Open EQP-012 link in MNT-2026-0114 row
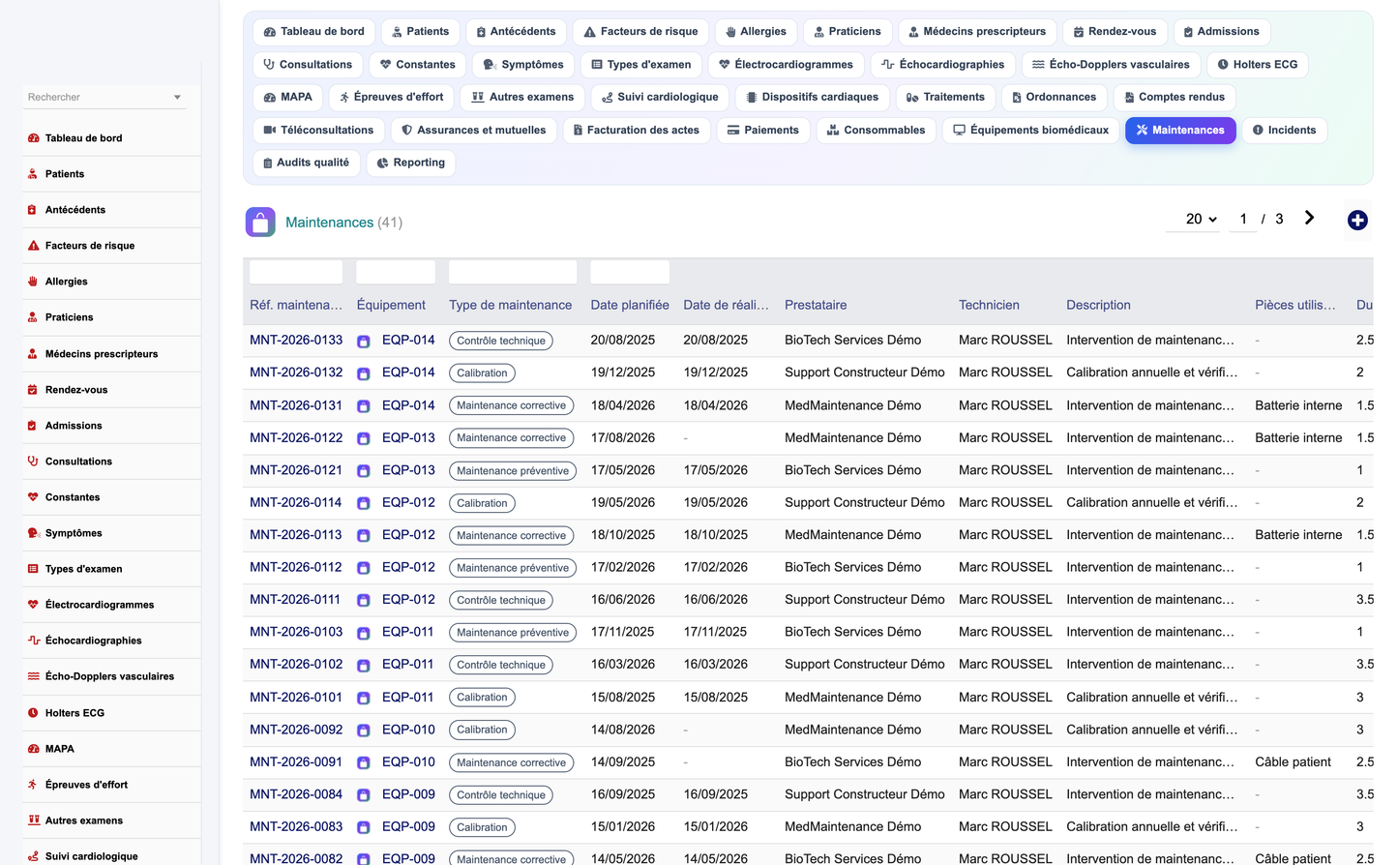1398x865 pixels. pos(408,502)
